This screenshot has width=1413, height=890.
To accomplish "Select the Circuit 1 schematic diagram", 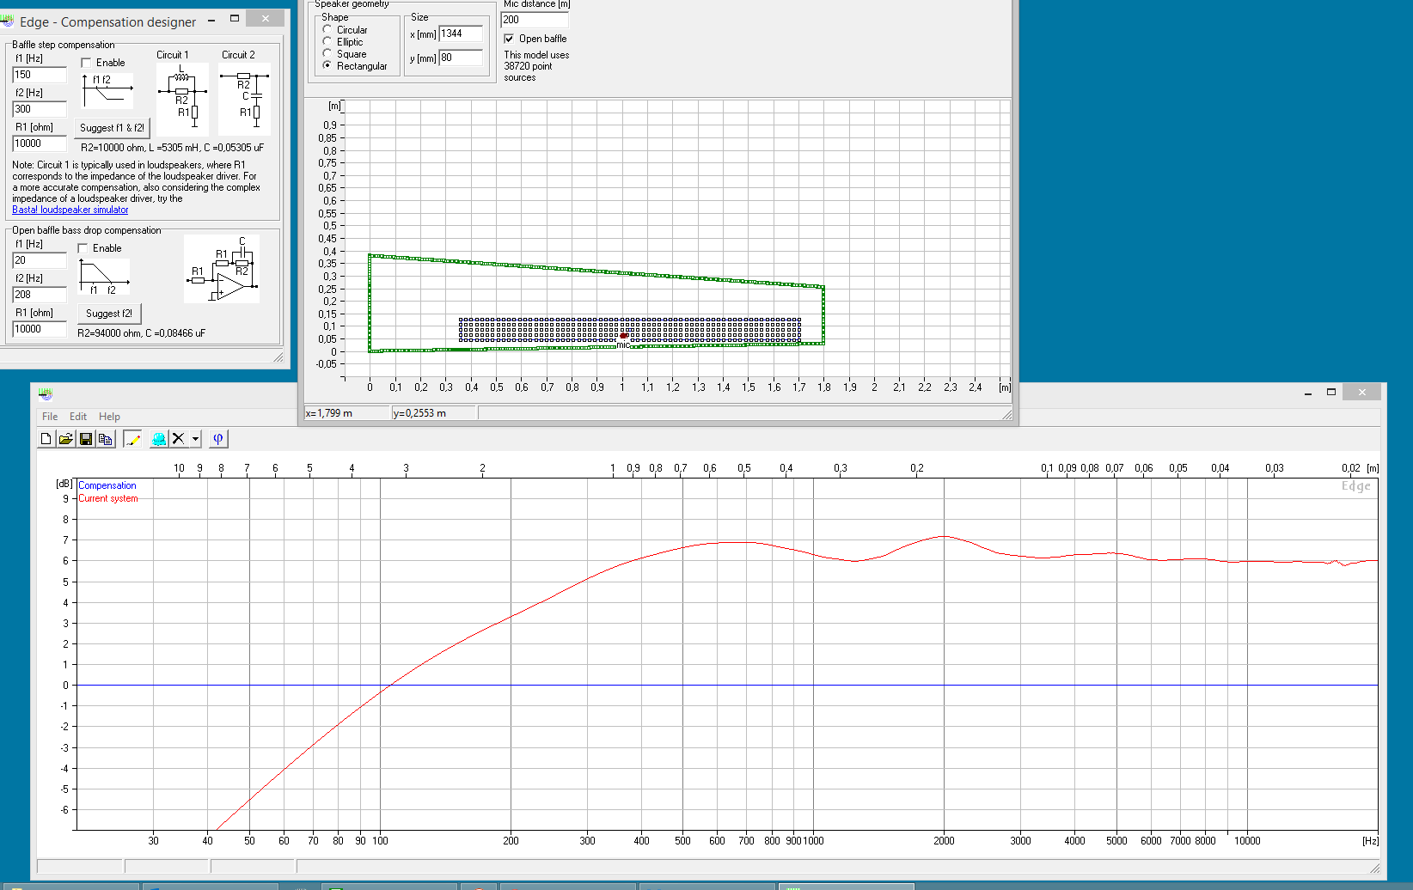I will (x=182, y=99).
